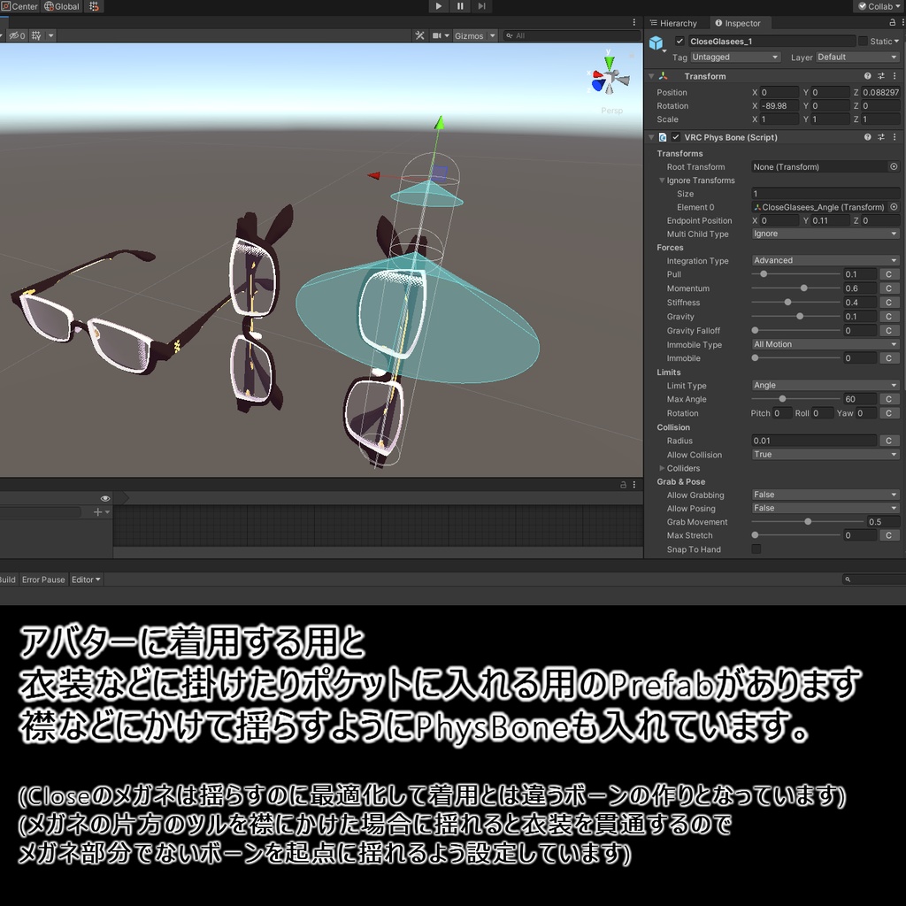Click the Pause button in toolbar

point(460,6)
